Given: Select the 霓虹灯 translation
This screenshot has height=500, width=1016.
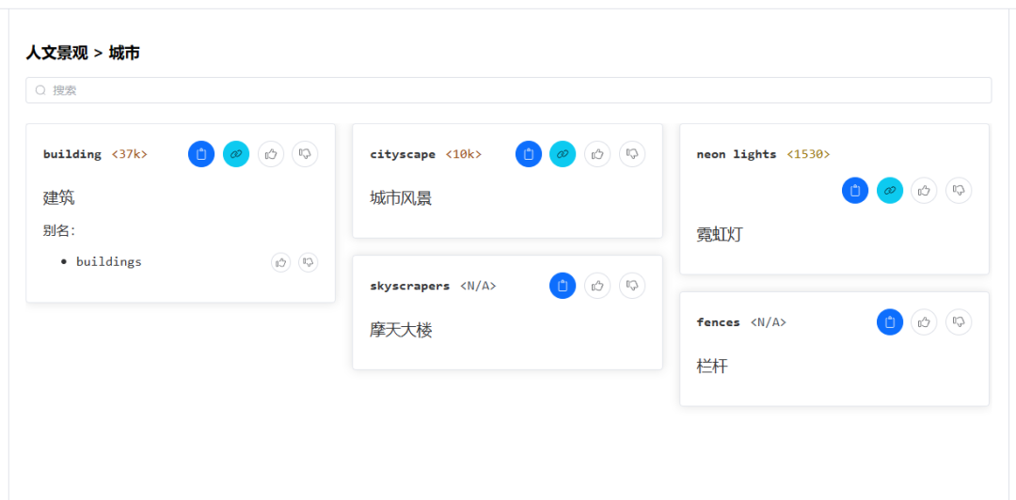Looking at the screenshot, I should (x=720, y=234).
